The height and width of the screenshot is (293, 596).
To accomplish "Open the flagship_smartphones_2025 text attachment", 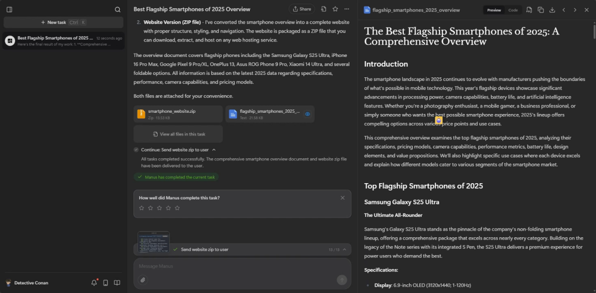I will click(x=270, y=115).
